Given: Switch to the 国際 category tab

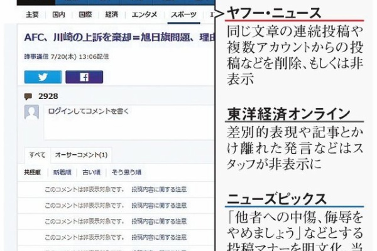Looking at the screenshot, I should tap(85, 14).
